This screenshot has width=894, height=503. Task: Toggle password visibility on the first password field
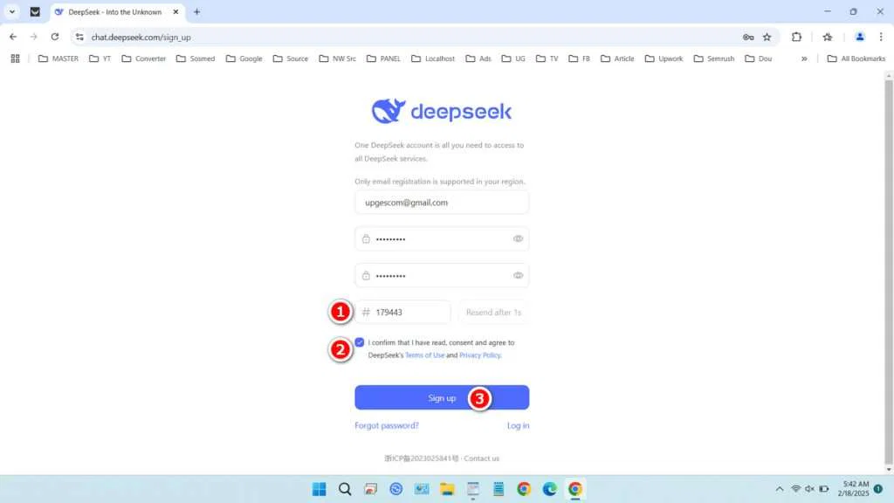coord(518,238)
